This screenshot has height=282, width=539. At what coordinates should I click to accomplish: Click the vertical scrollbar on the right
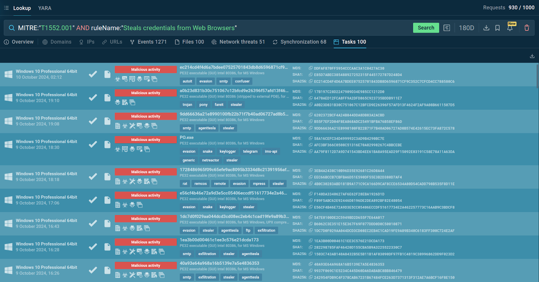(x=537, y=76)
